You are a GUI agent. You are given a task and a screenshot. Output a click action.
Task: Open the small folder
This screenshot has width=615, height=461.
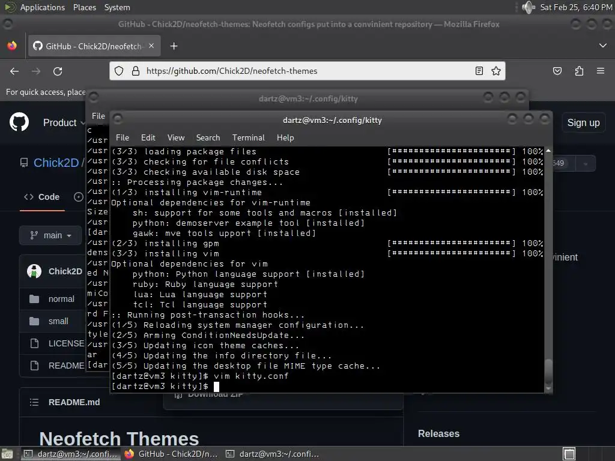click(x=58, y=321)
